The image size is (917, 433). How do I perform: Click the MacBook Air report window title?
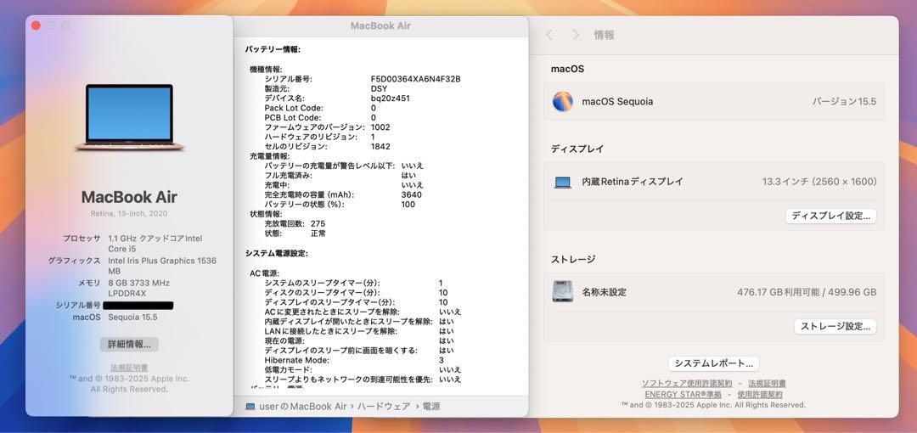pyautogui.click(x=380, y=25)
